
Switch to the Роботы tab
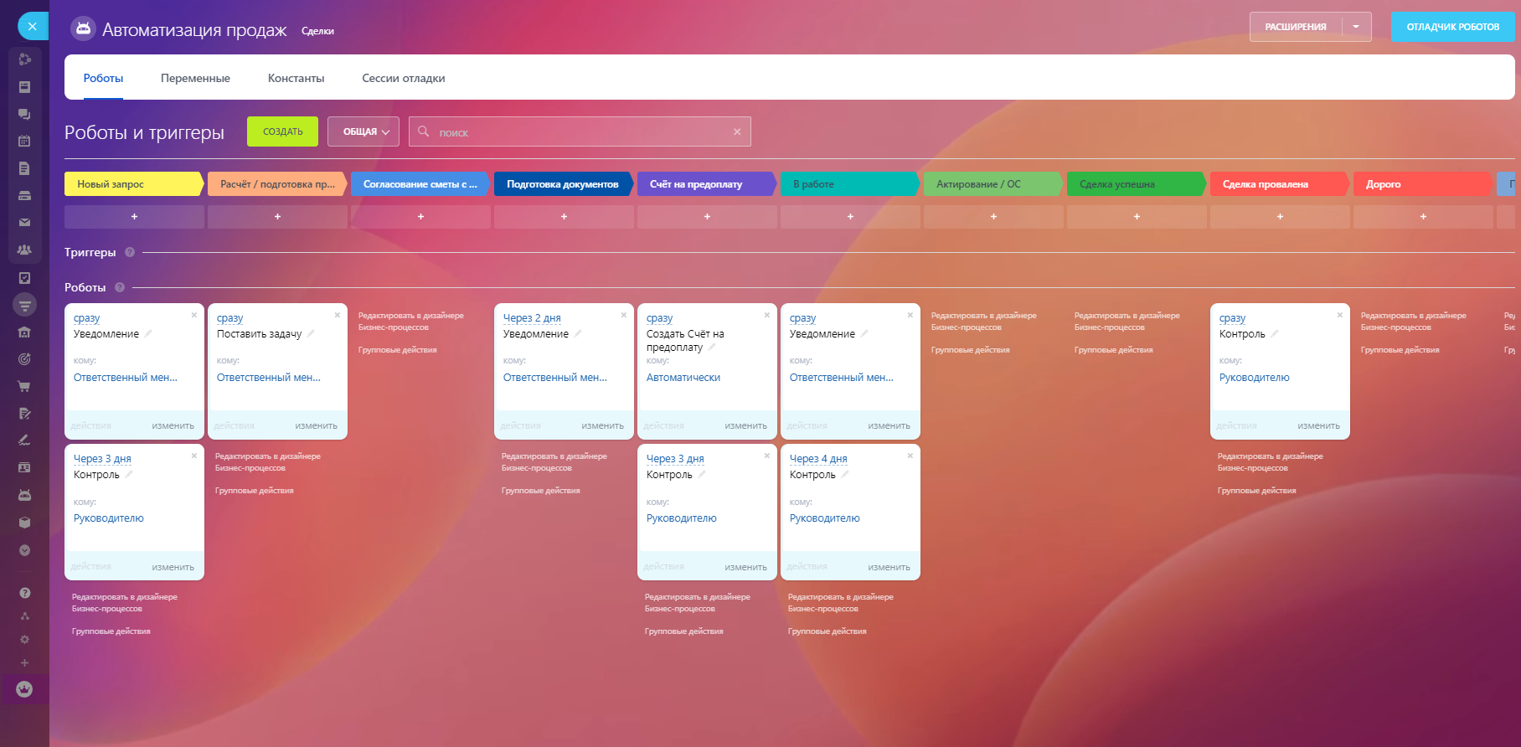(x=103, y=78)
